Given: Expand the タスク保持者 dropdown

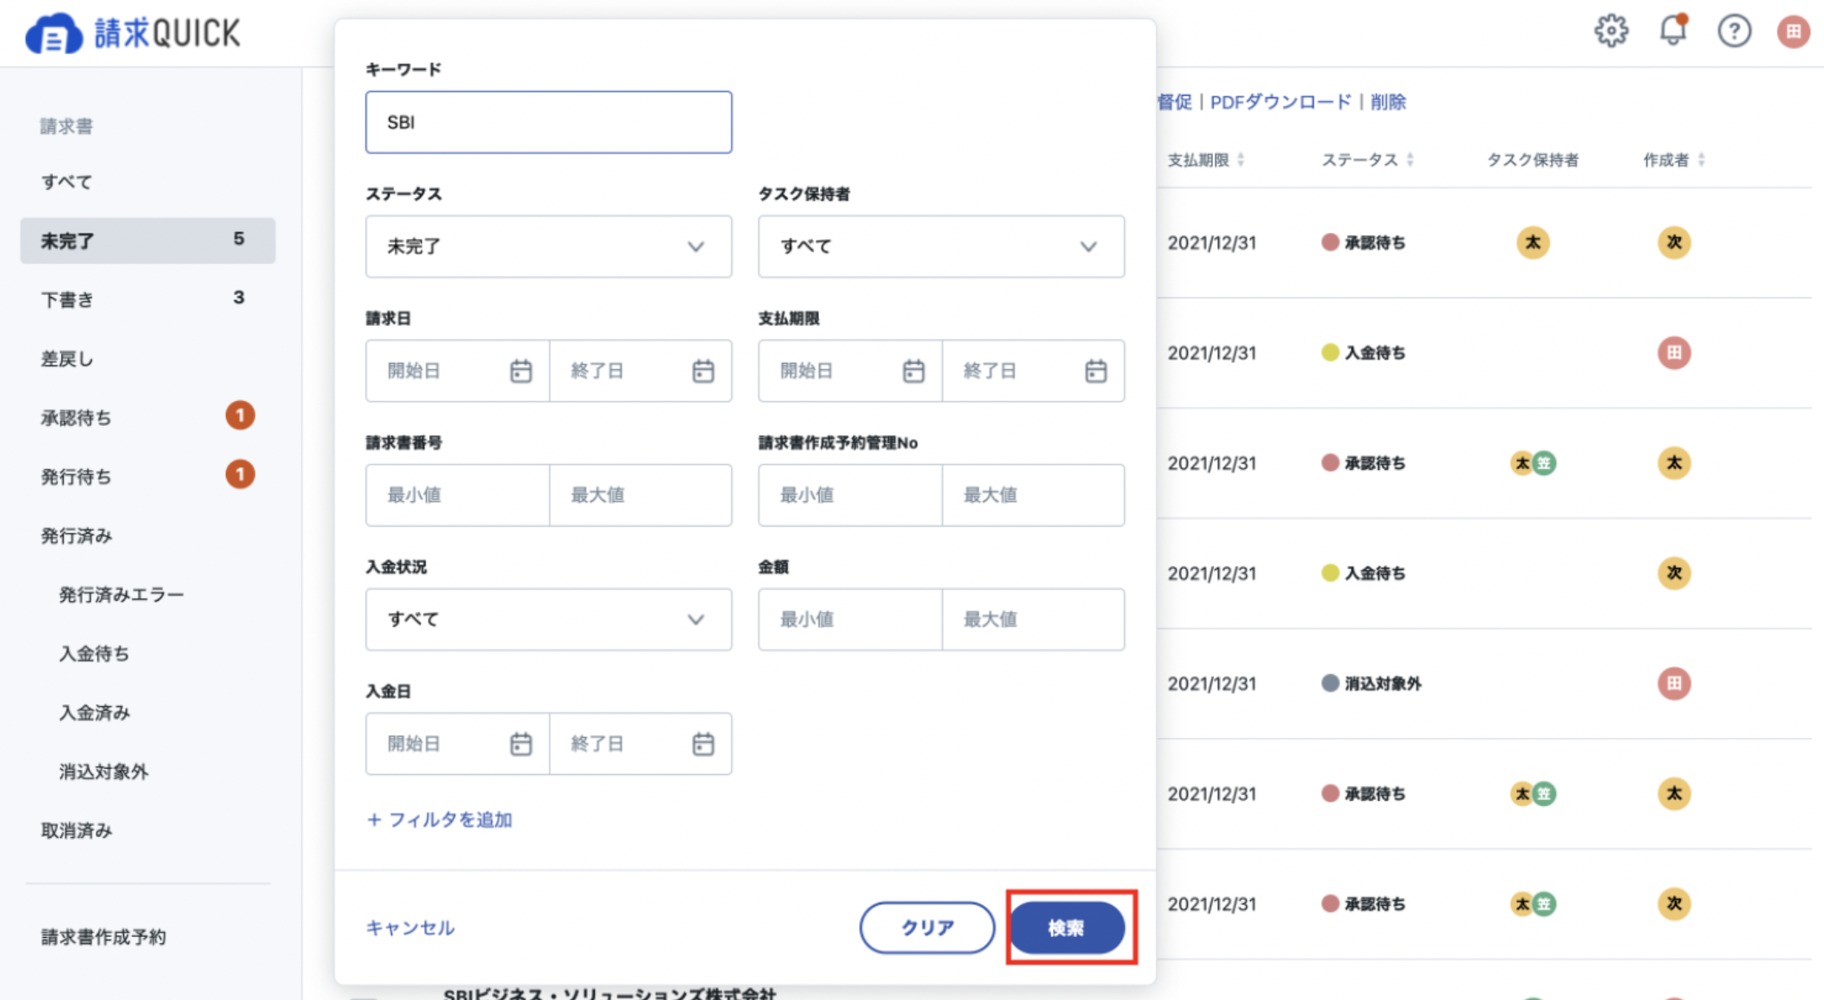Looking at the screenshot, I should (x=941, y=247).
